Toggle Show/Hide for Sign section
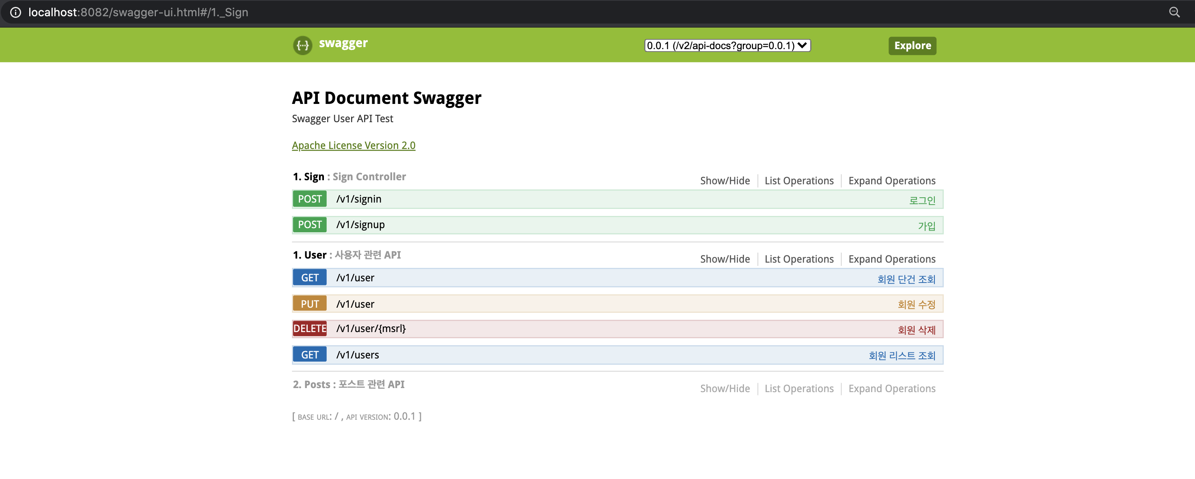This screenshot has width=1195, height=479. pyautogui.click(x=725, y=181)
